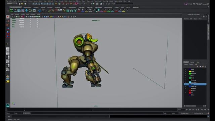The width and height of the screenshot is (215, 121).
Task: Click the red Gun layer color swatch
Action: point(190,93)
